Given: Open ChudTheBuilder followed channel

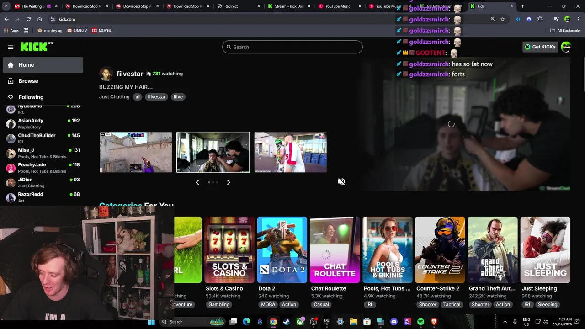Looking at the screenshot, I should tap(43, 138).
